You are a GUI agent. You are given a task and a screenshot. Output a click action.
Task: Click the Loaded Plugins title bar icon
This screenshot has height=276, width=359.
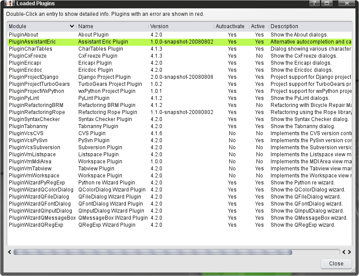point(9,4)
